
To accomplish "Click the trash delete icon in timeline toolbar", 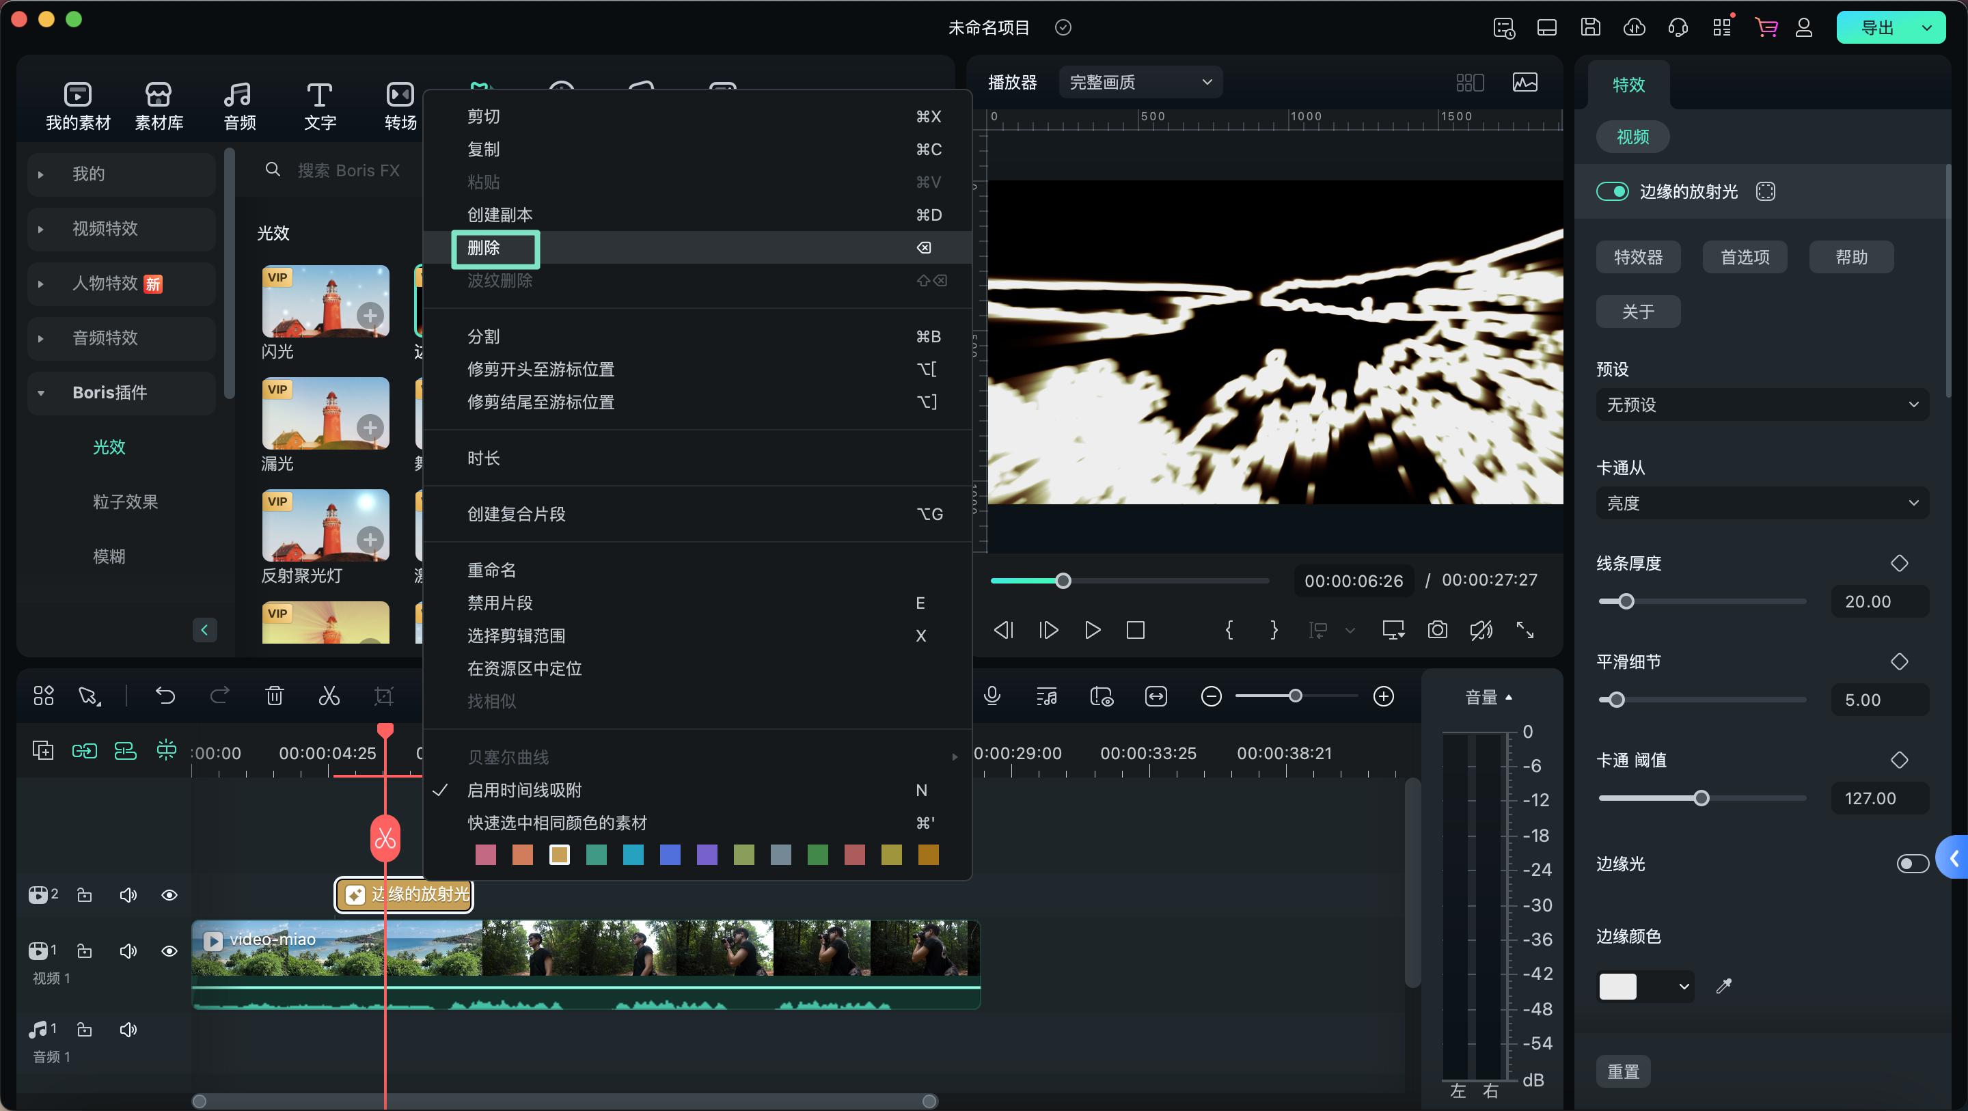I will pyautogui.click(x=274, y=696).
